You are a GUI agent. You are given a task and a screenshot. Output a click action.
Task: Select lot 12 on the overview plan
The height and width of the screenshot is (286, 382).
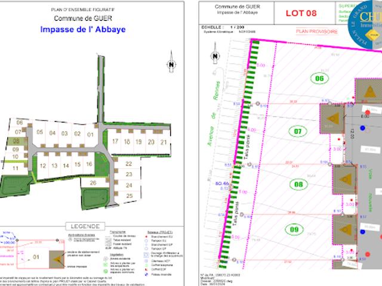(x=43, y=166)
